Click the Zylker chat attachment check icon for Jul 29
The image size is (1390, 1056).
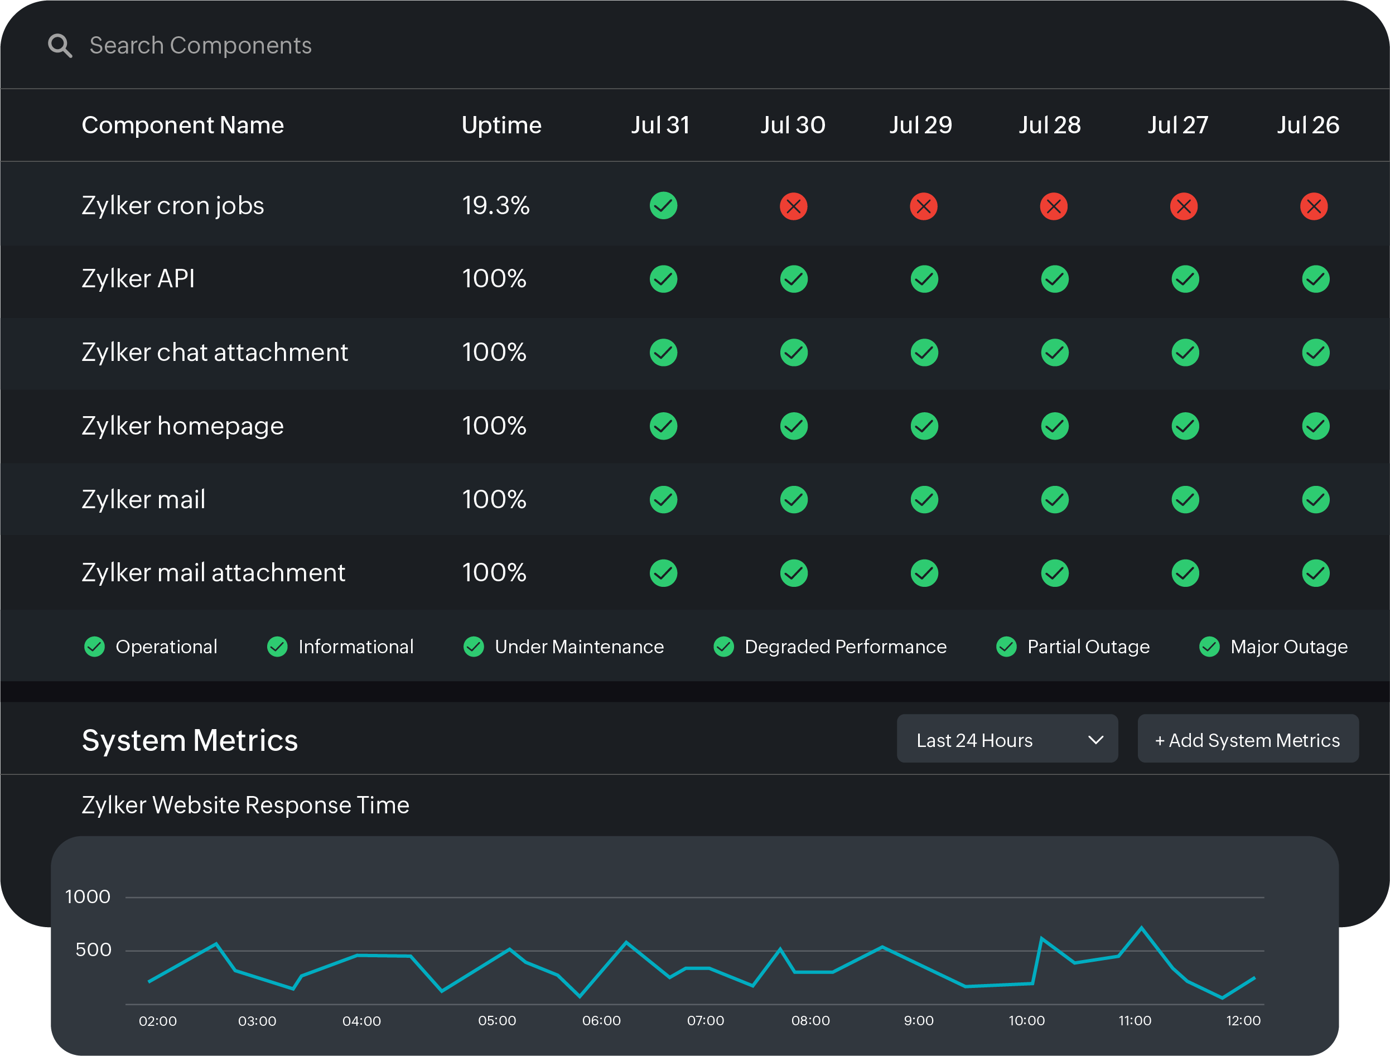click(924, 353)
